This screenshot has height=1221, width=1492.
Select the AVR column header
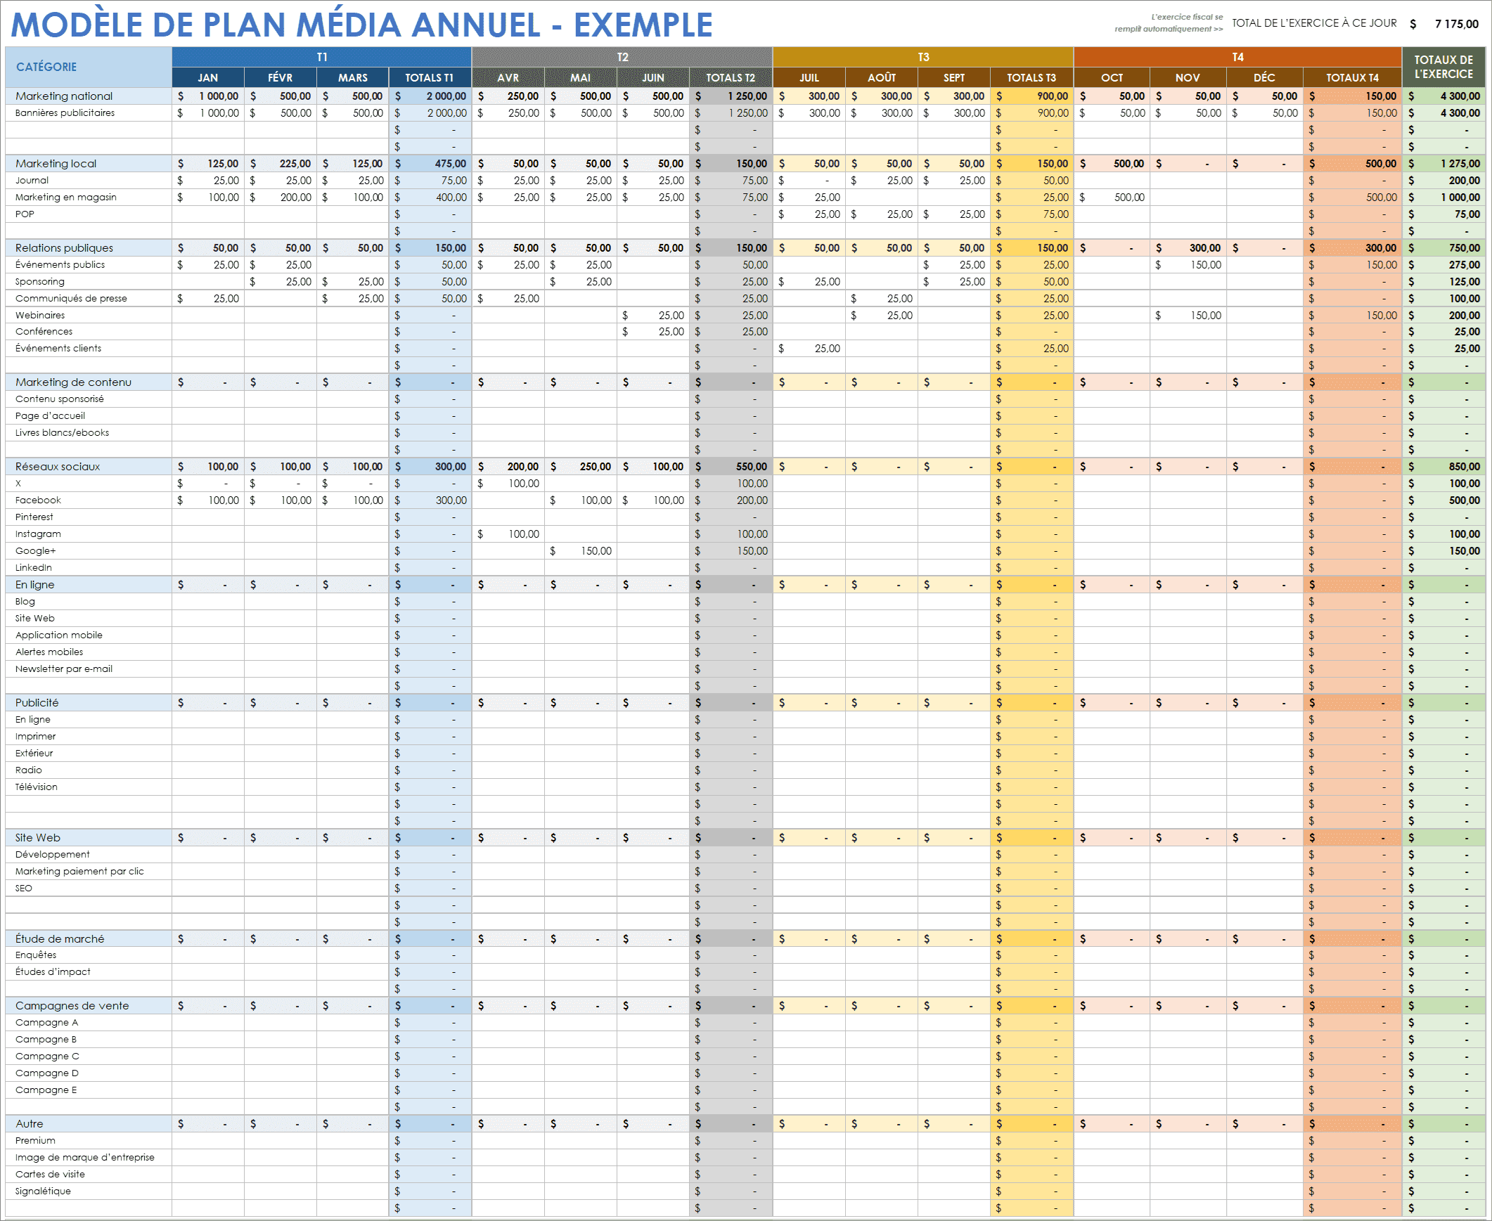[x=508, y=77]
